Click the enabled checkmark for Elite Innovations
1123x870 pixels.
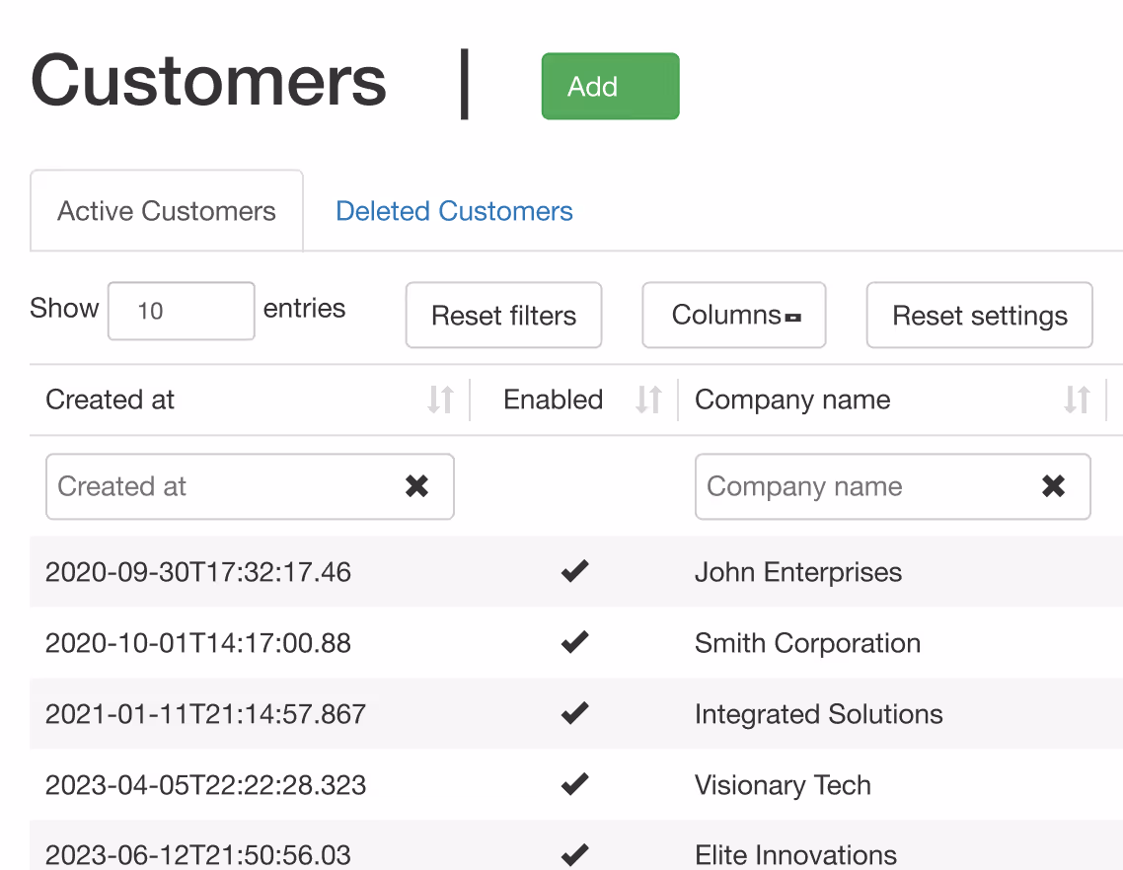(x=574, y=853)
